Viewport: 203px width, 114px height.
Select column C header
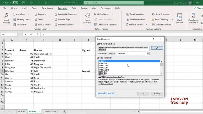43,40
